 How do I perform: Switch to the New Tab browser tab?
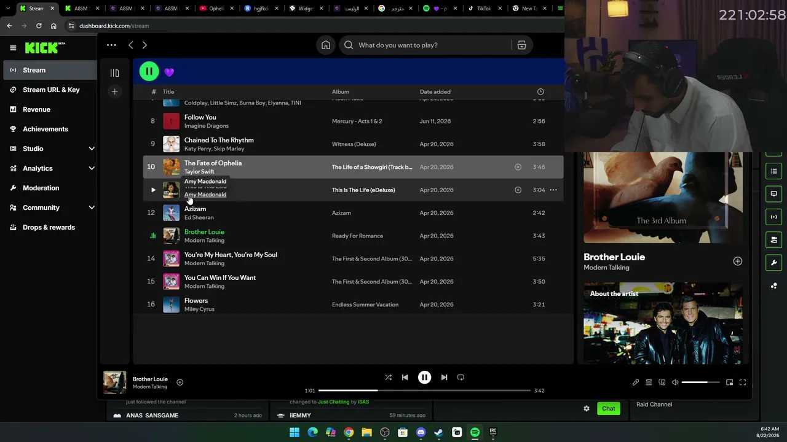click(x=529, y=9)
